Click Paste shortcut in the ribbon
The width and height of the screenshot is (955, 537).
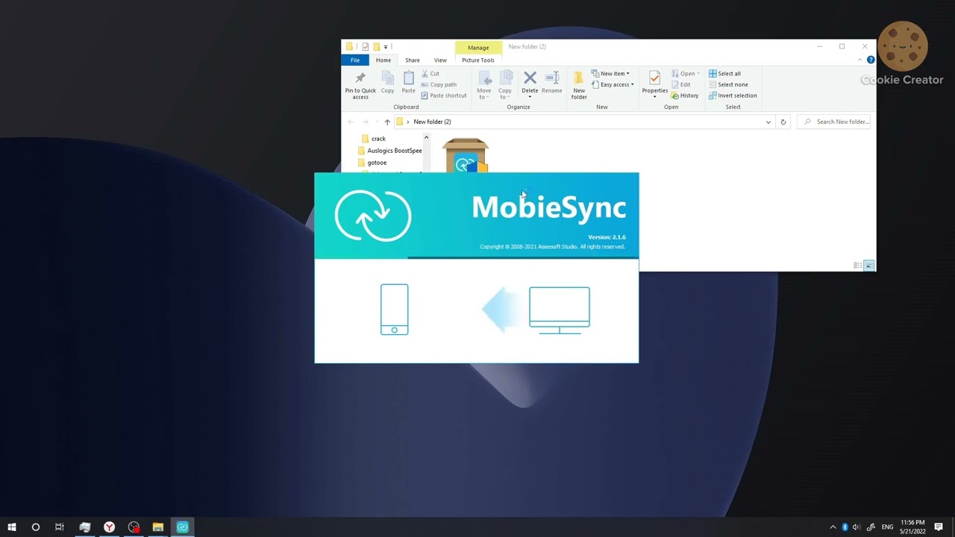click(x=444, y=95)
